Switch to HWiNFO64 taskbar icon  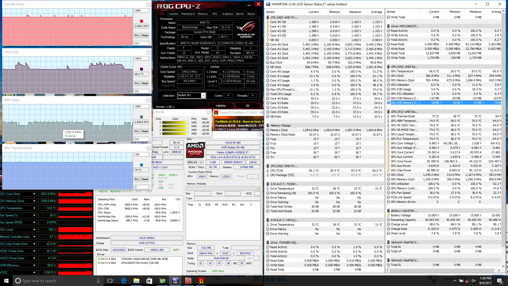(175, 281)
